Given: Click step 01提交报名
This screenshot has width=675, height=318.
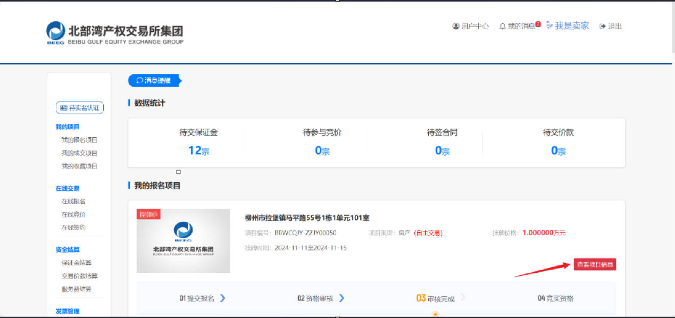Looking at the screenshot, I should (197, 298).
